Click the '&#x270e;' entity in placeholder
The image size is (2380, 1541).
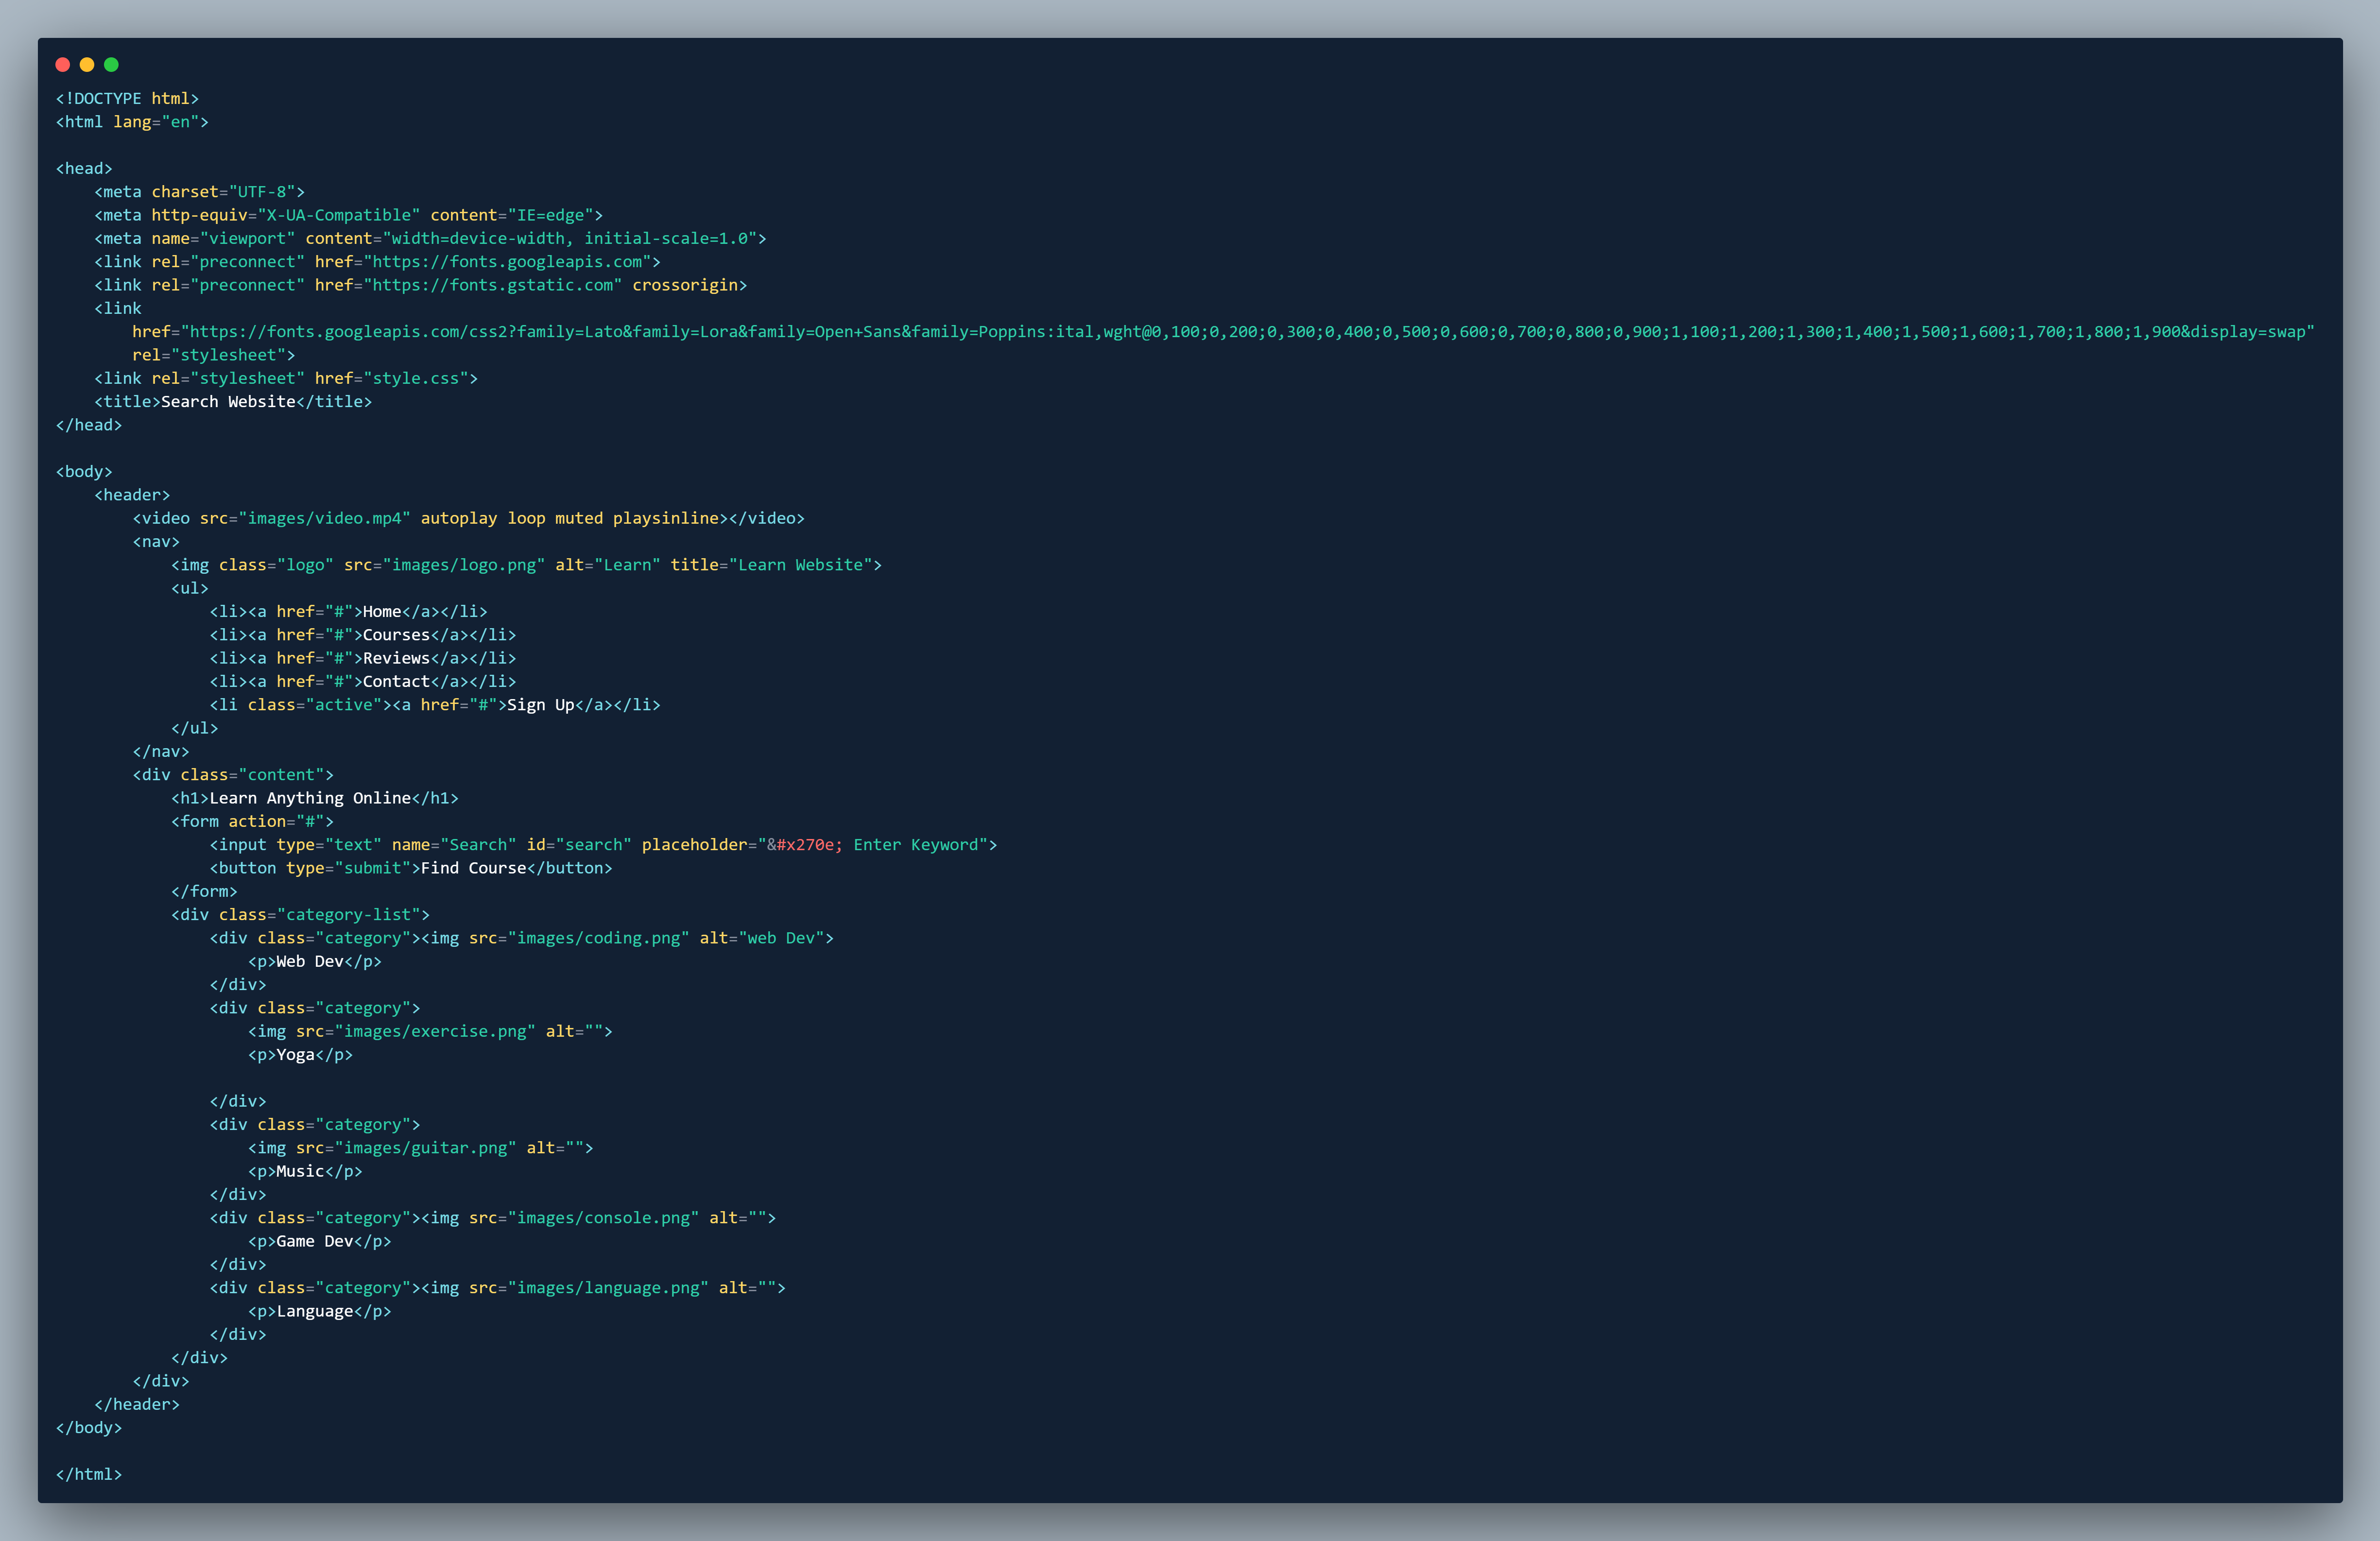point(805,845)
